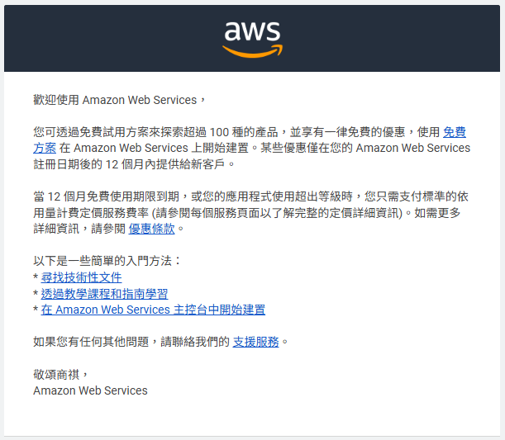
Task: Open the 免費 link ending the first paragraph line
Action: pos(455,132)
